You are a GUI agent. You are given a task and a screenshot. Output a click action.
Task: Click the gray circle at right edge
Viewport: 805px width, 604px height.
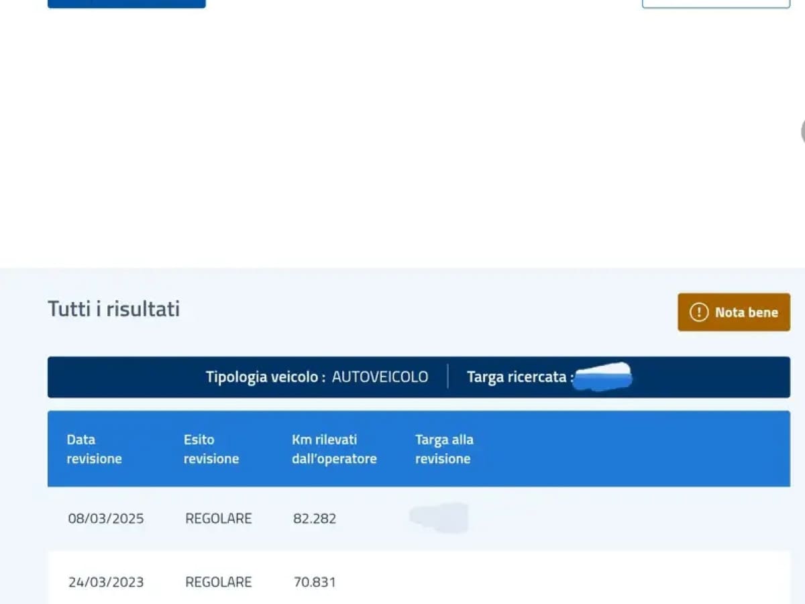802,132
